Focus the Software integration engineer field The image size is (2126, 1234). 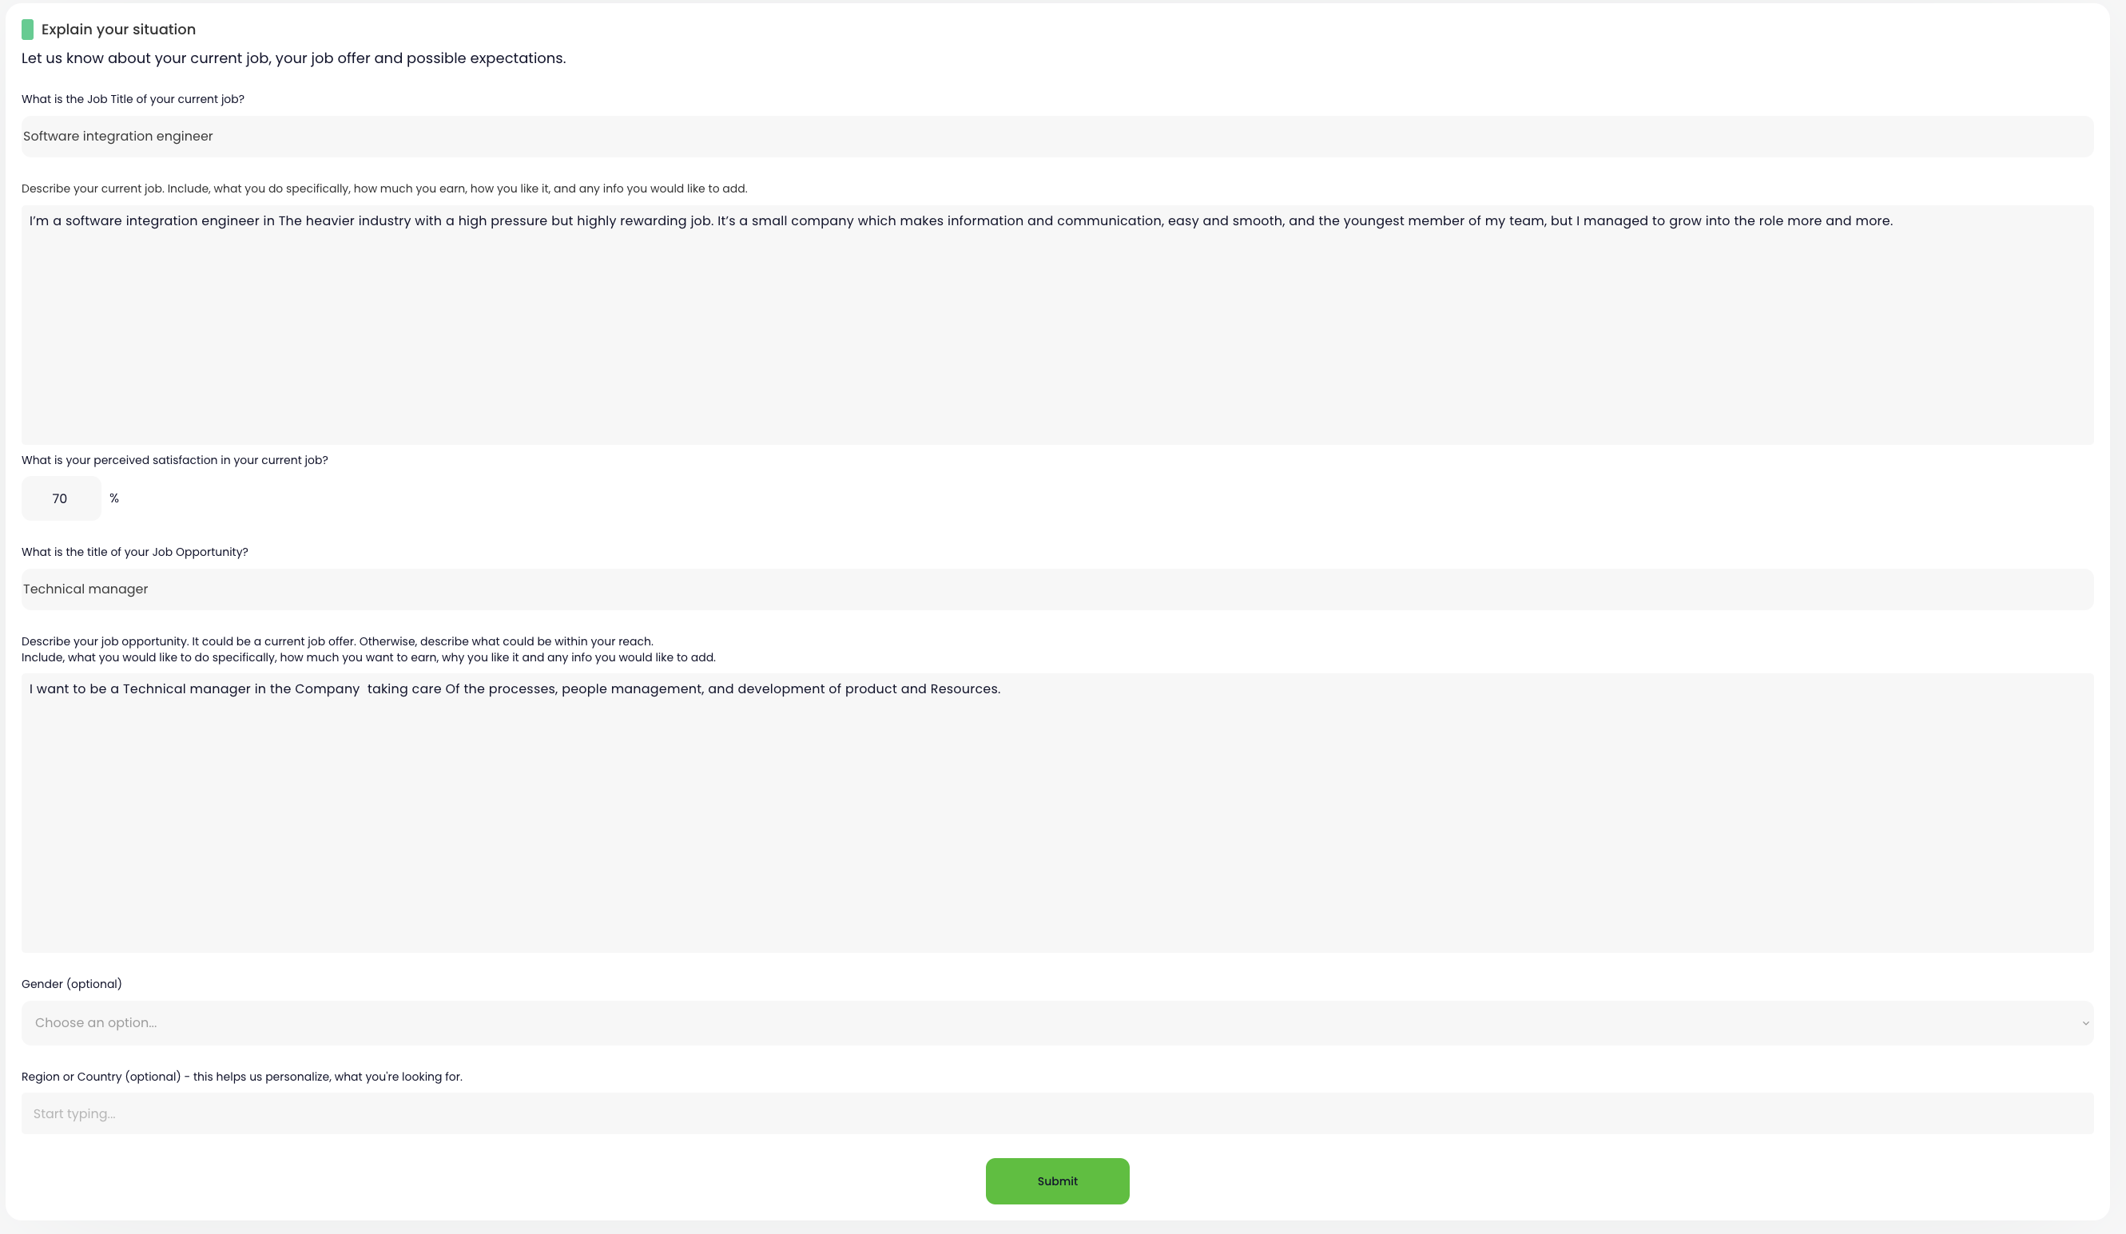[x=1056, y=137]
